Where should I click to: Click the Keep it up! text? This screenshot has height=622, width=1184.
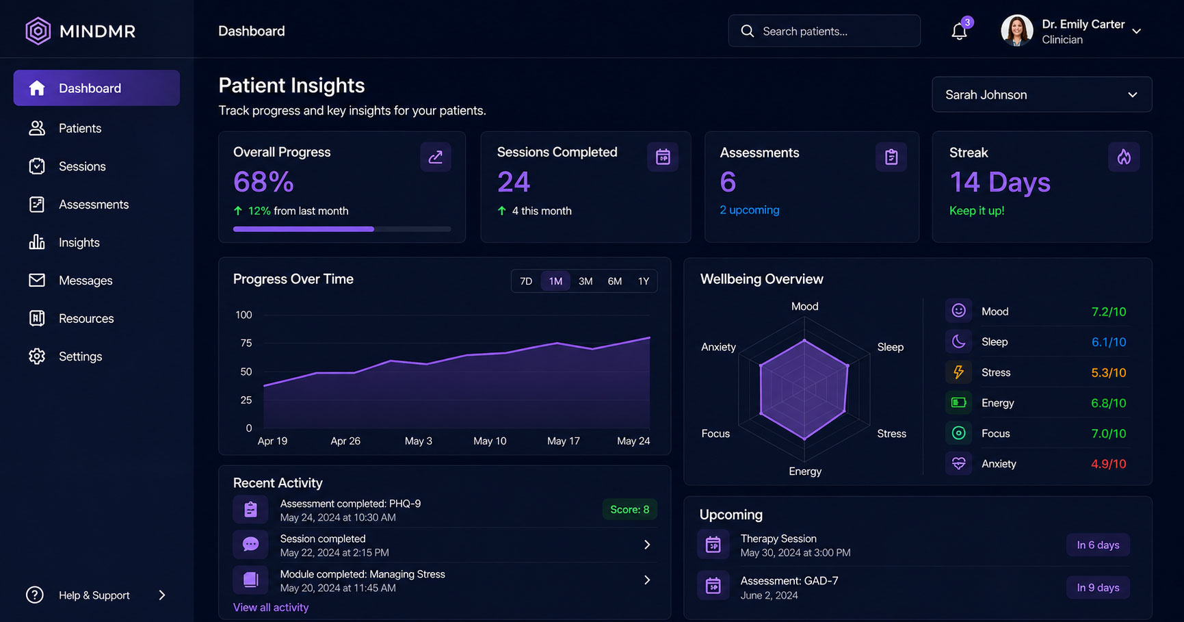(x=977, y=211)
